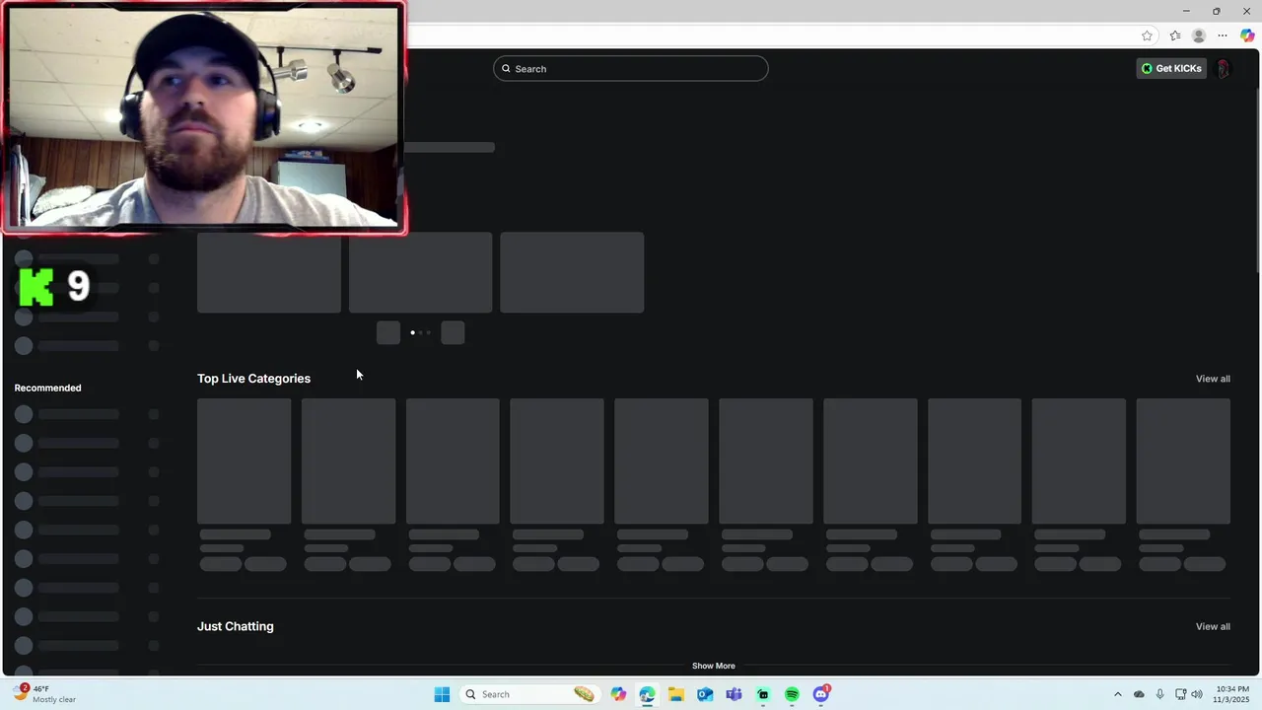Select the Just Chatting heading

pos(236,626)
